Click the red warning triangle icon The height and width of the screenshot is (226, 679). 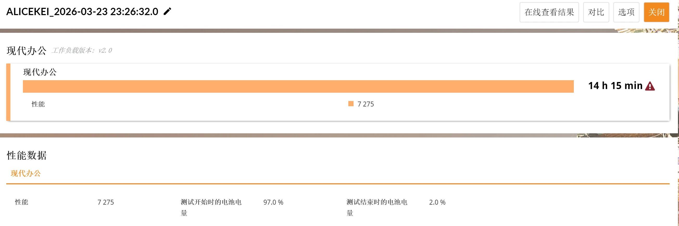[x=650, y=86]
